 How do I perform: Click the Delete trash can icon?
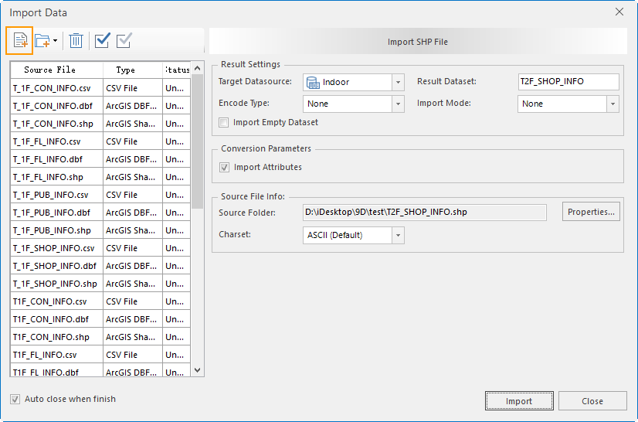click(x=76, y=40)
